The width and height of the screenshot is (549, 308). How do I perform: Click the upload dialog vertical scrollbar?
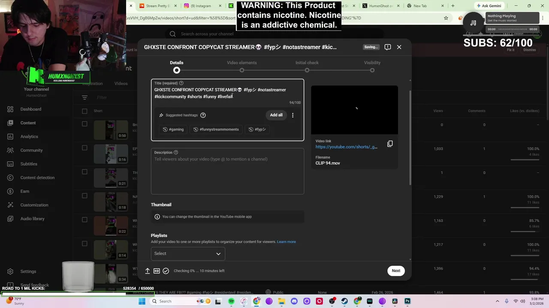[410, 137]
